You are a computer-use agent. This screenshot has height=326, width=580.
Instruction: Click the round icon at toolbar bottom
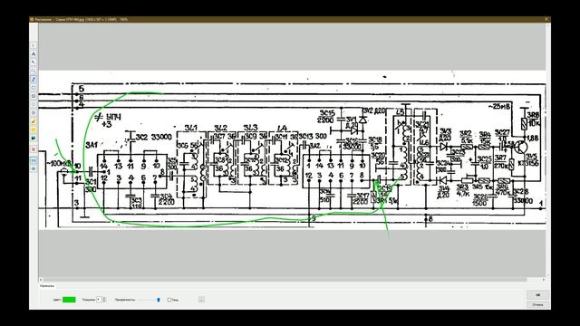pos(34,169)
